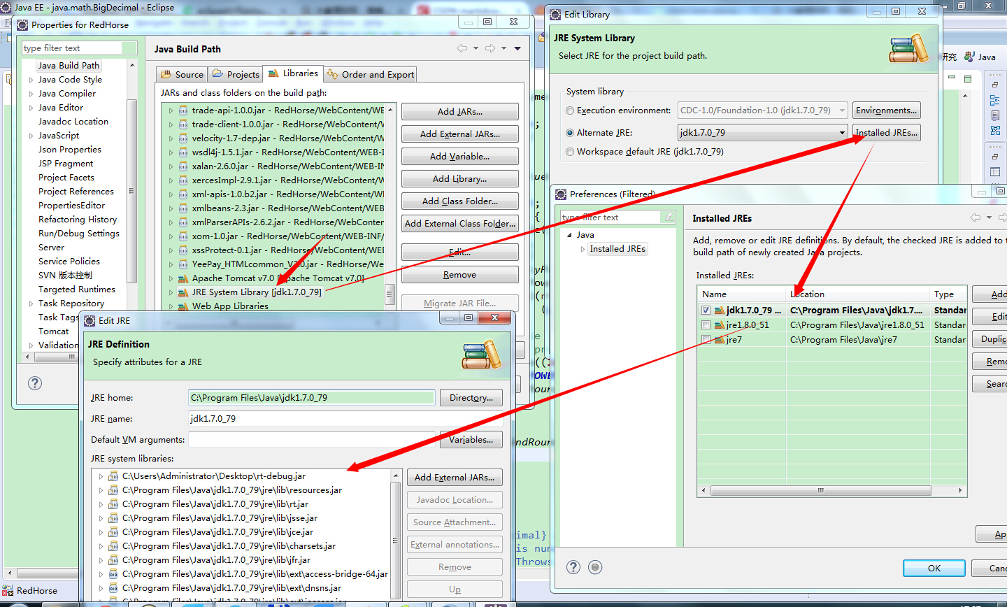Viewport: 1007px width, 607px height.
Task: Click the clear filter icon in Preferences search
Action: point(669,217)
